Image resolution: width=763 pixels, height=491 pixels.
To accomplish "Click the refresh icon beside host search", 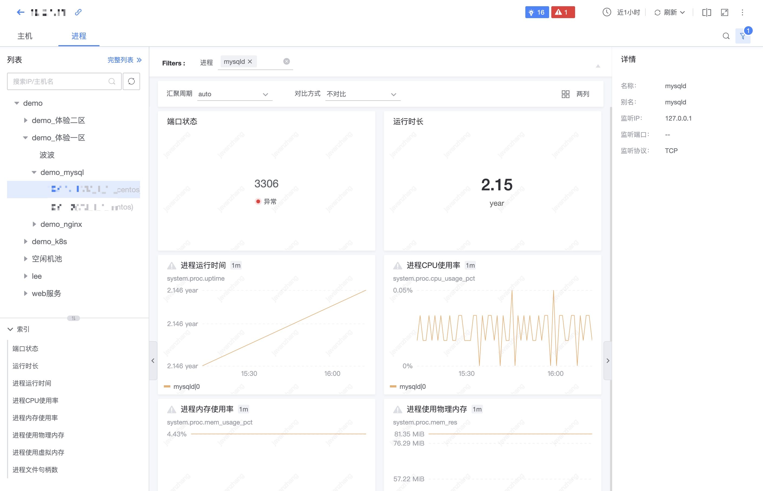I will coord(131,81).
